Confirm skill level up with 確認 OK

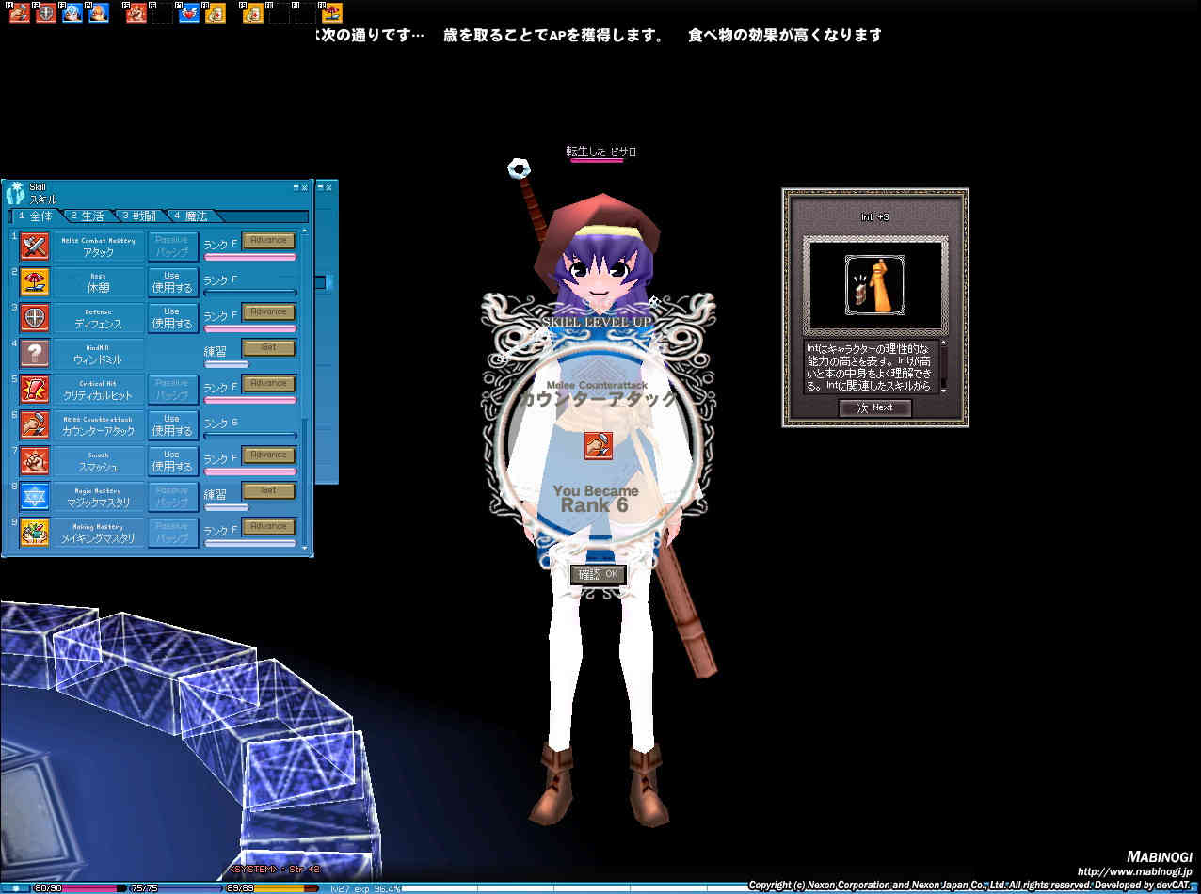pyautogui.click(x=598, y=574)
